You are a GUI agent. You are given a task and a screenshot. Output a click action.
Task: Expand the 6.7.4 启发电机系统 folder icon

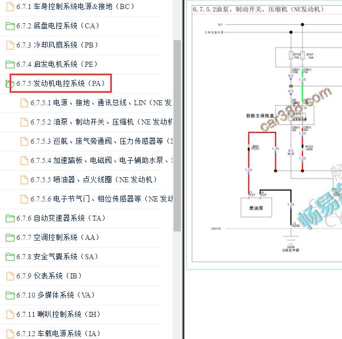(10, 65)
